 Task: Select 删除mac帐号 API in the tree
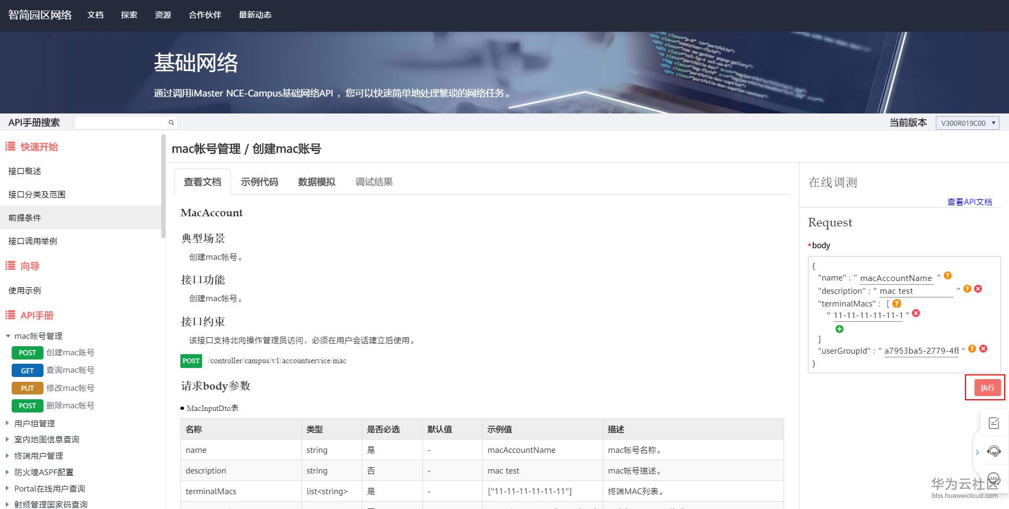(x=70, y=406)
